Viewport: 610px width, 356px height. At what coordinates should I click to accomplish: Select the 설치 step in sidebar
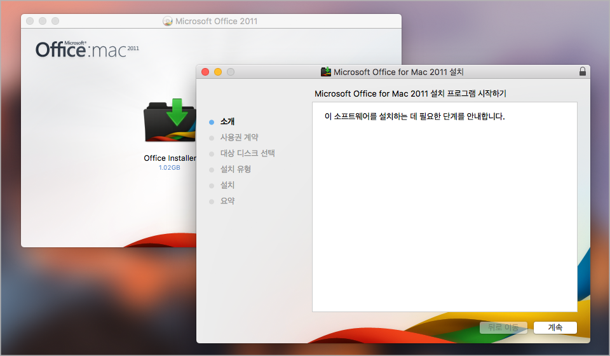point(227,185)
